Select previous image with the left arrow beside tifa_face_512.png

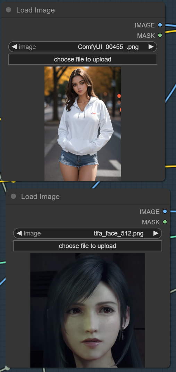pyautogui.click(x=19, y=233)
